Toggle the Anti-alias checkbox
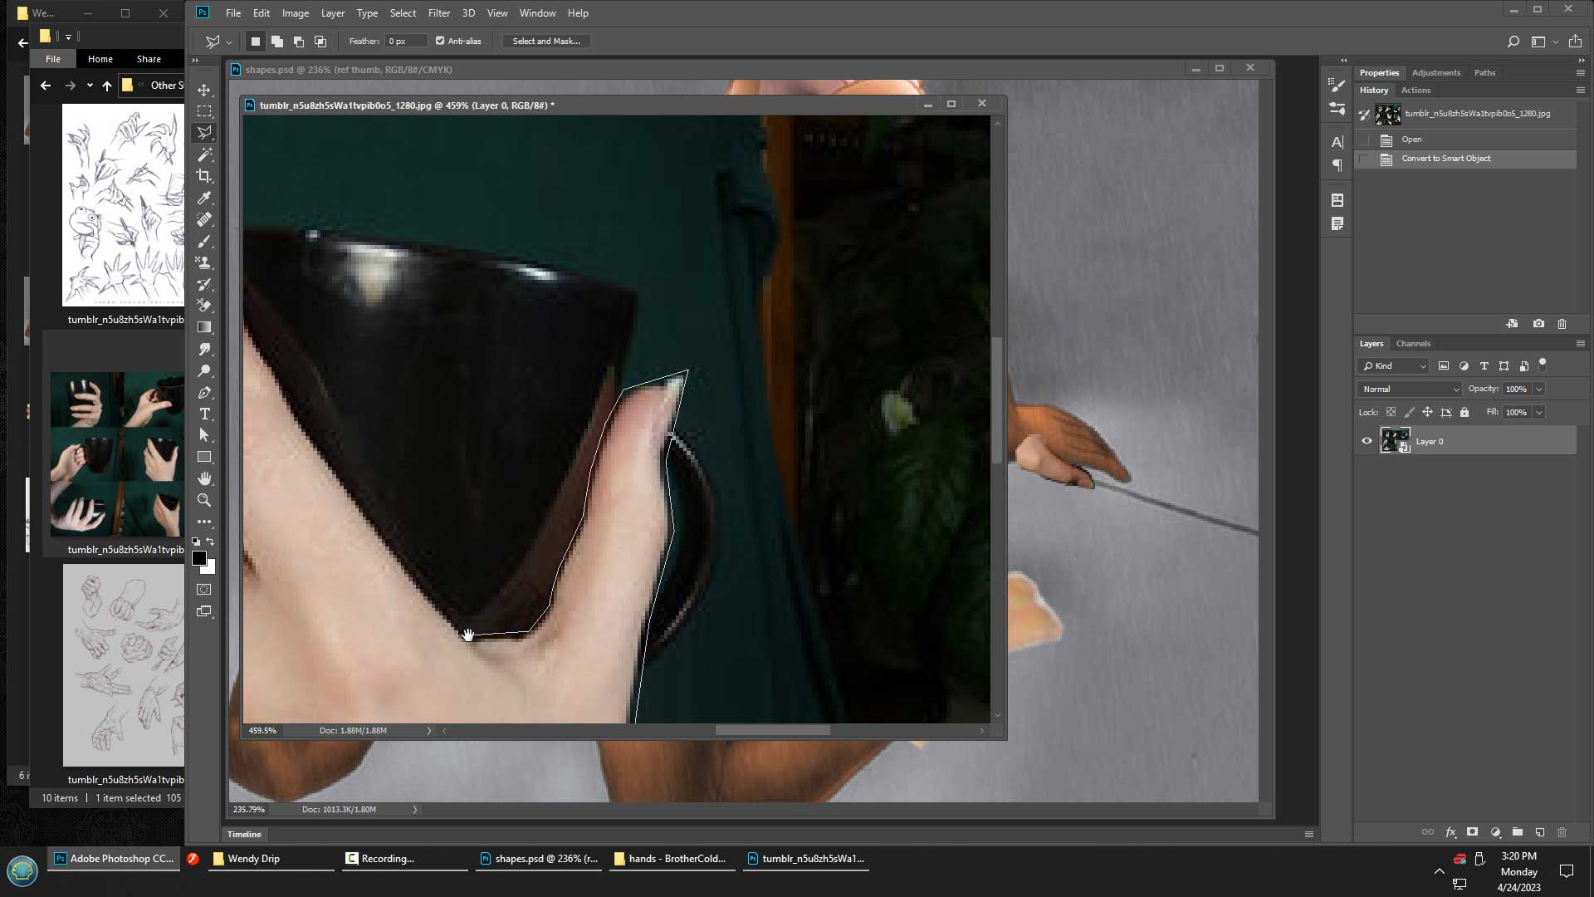This screenshot has width=1594, height=897. click(x=440, y=41)
